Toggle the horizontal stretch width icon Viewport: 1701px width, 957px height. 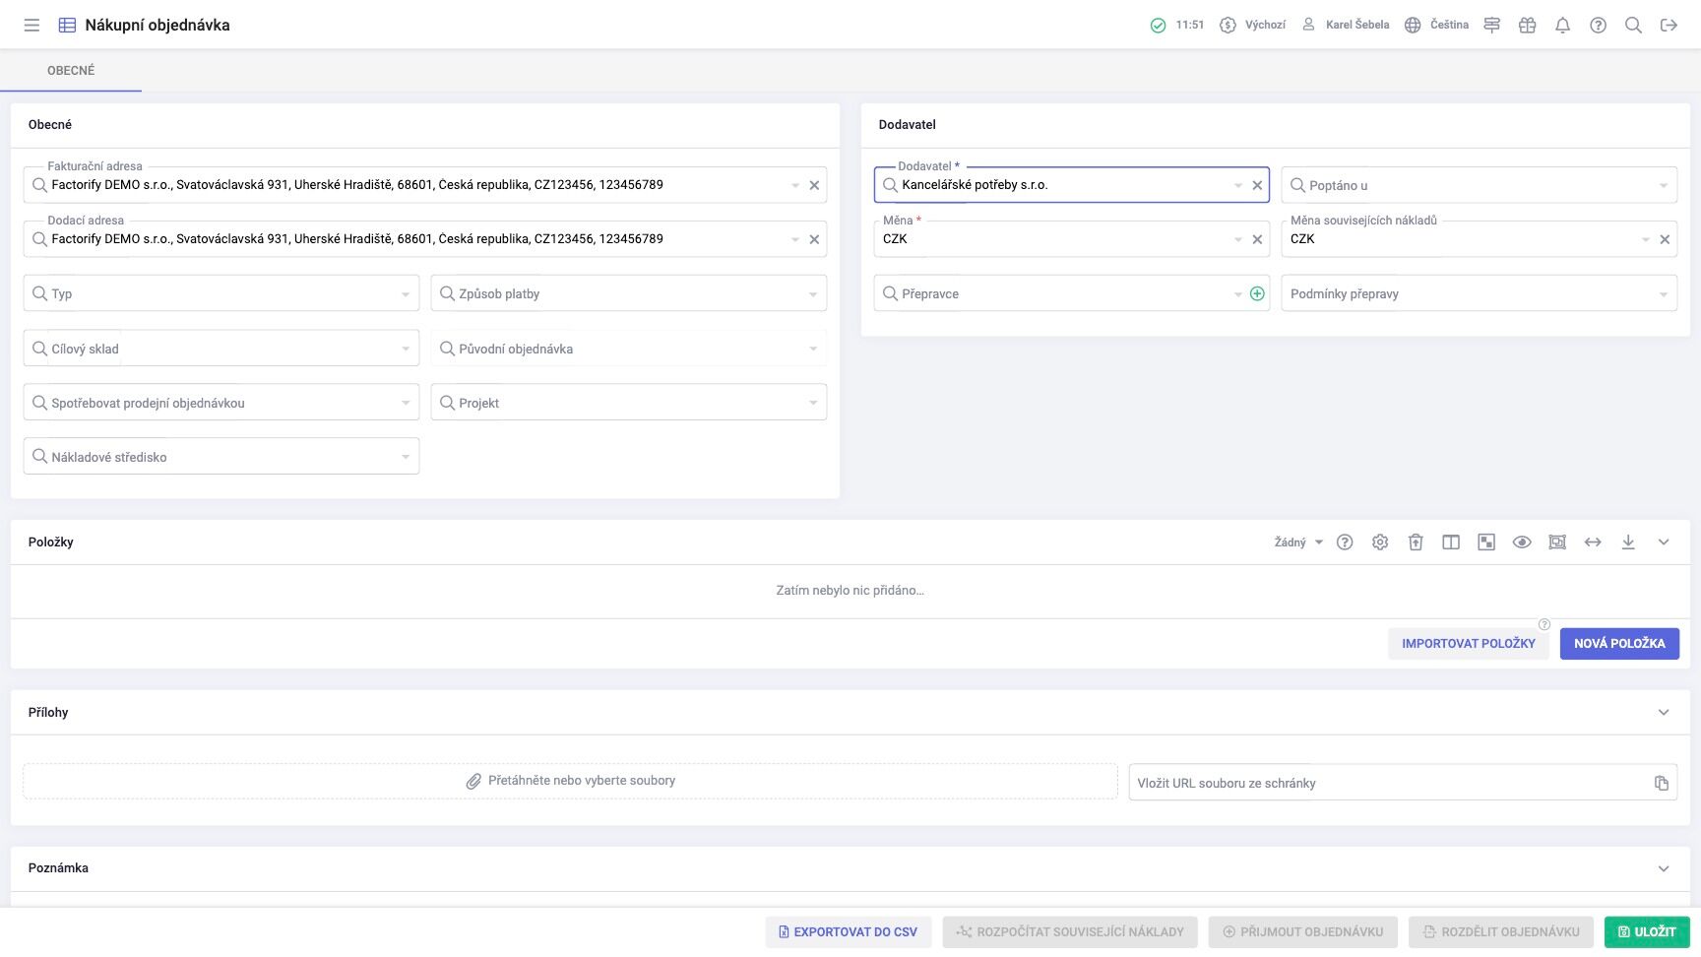pos(1593,542)
